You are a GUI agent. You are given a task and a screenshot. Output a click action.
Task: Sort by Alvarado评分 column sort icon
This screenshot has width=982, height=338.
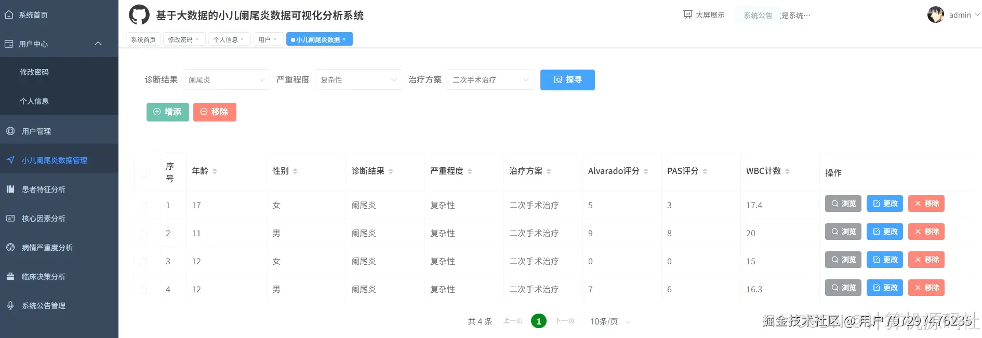tap(646, 171)
